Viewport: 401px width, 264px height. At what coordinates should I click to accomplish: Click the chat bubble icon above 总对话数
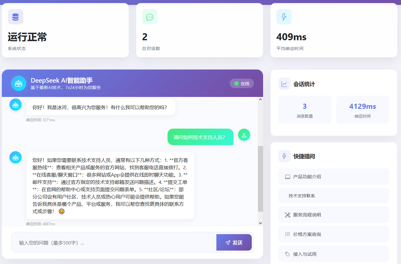(150, 17)
